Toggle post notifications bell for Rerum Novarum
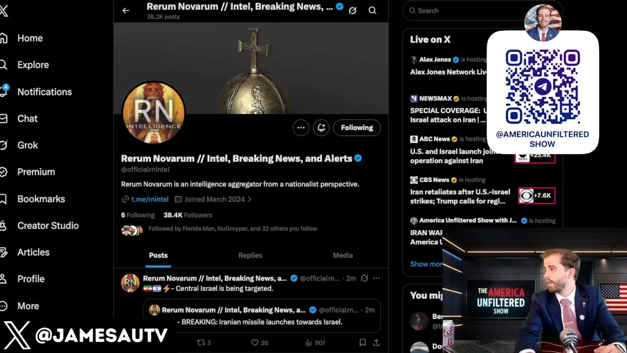This screenshot has width=627, height=353. click(321, 127)
